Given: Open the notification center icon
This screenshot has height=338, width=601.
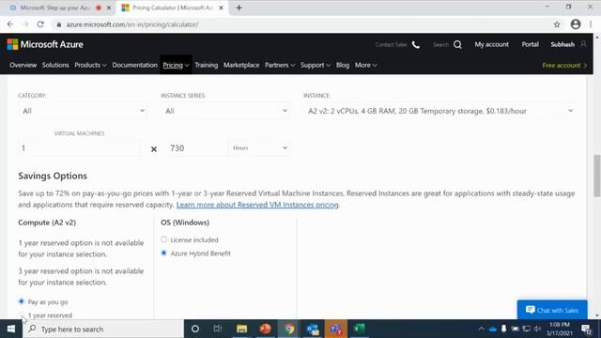Looking at the screenshot, I should [x=586, y=329].
